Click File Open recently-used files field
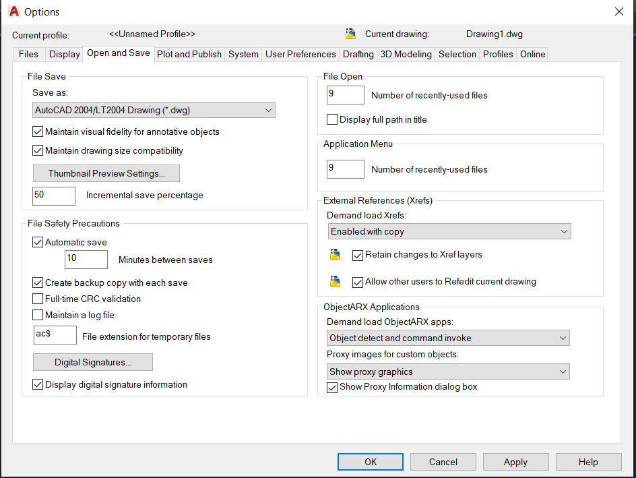The height and width of the screenshot is (478, 636). 346,95
